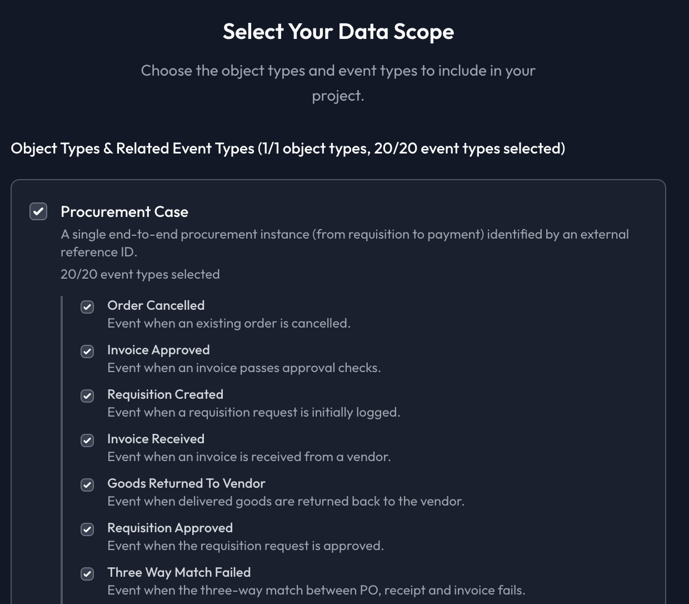Click the Procurement Case title text
The image size is (689, 604).
[124, 212]
